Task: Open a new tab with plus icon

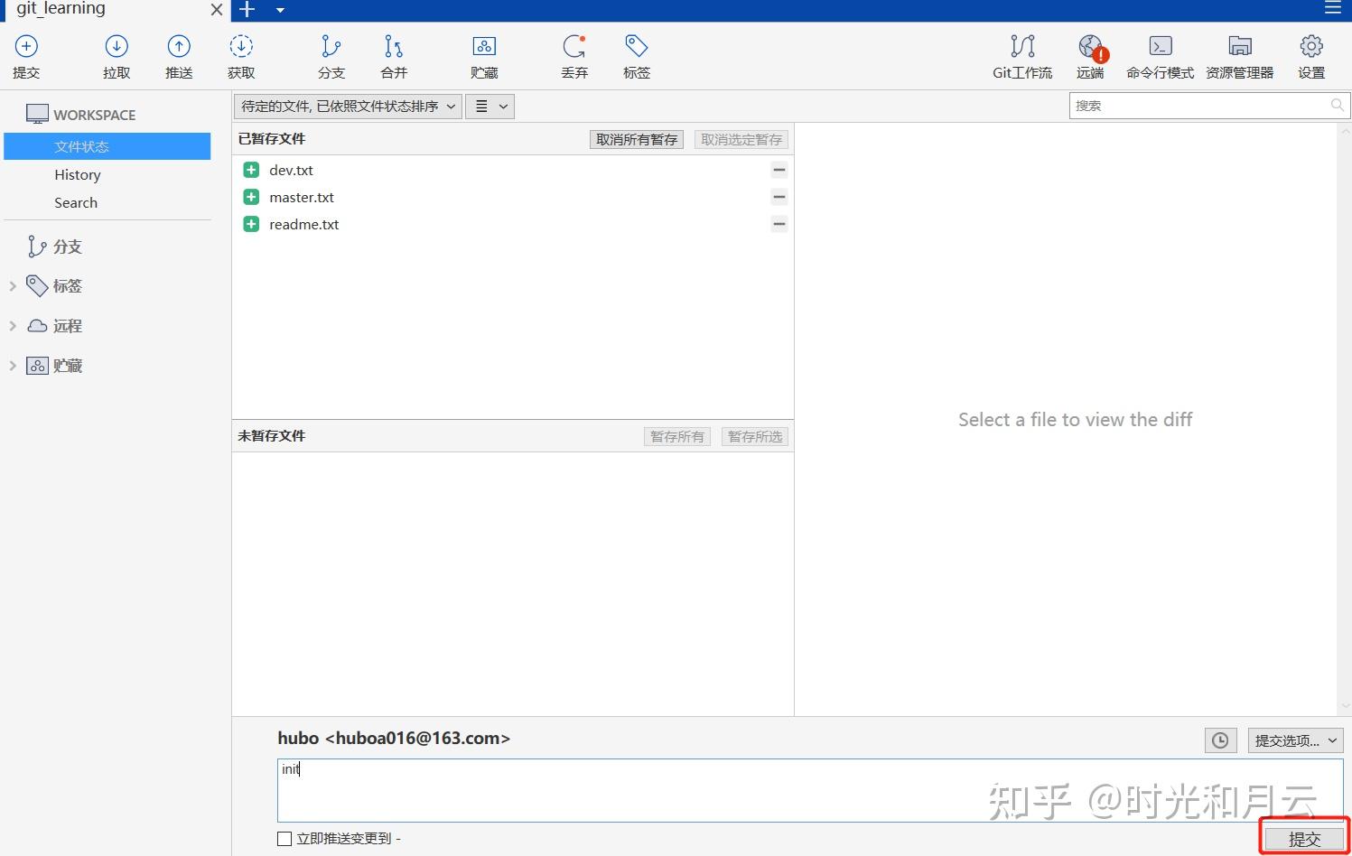Action: pos(247,10)
